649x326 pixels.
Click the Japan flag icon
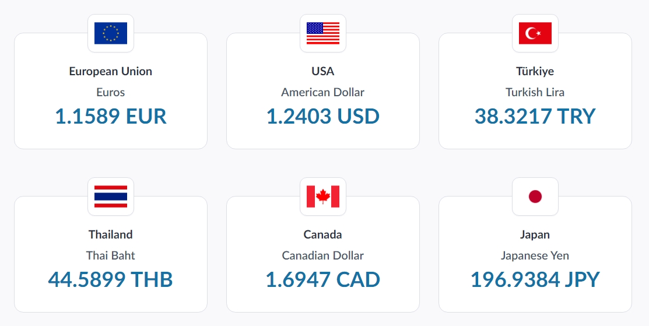click(535, 197)
